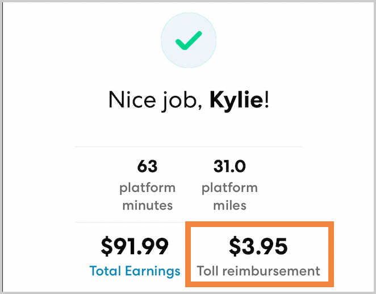Open the Total Earnings link

135,271
